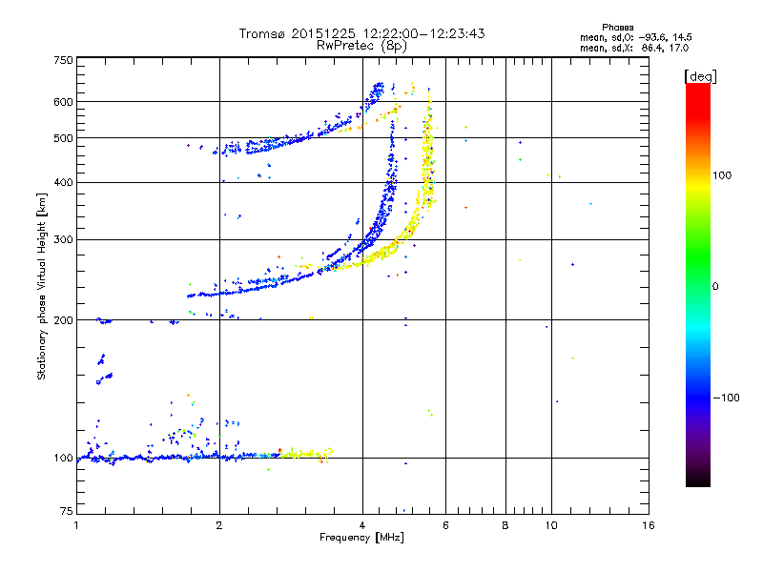Click the x-axis tick label "6"
The image size is (763, 572).
445,525
